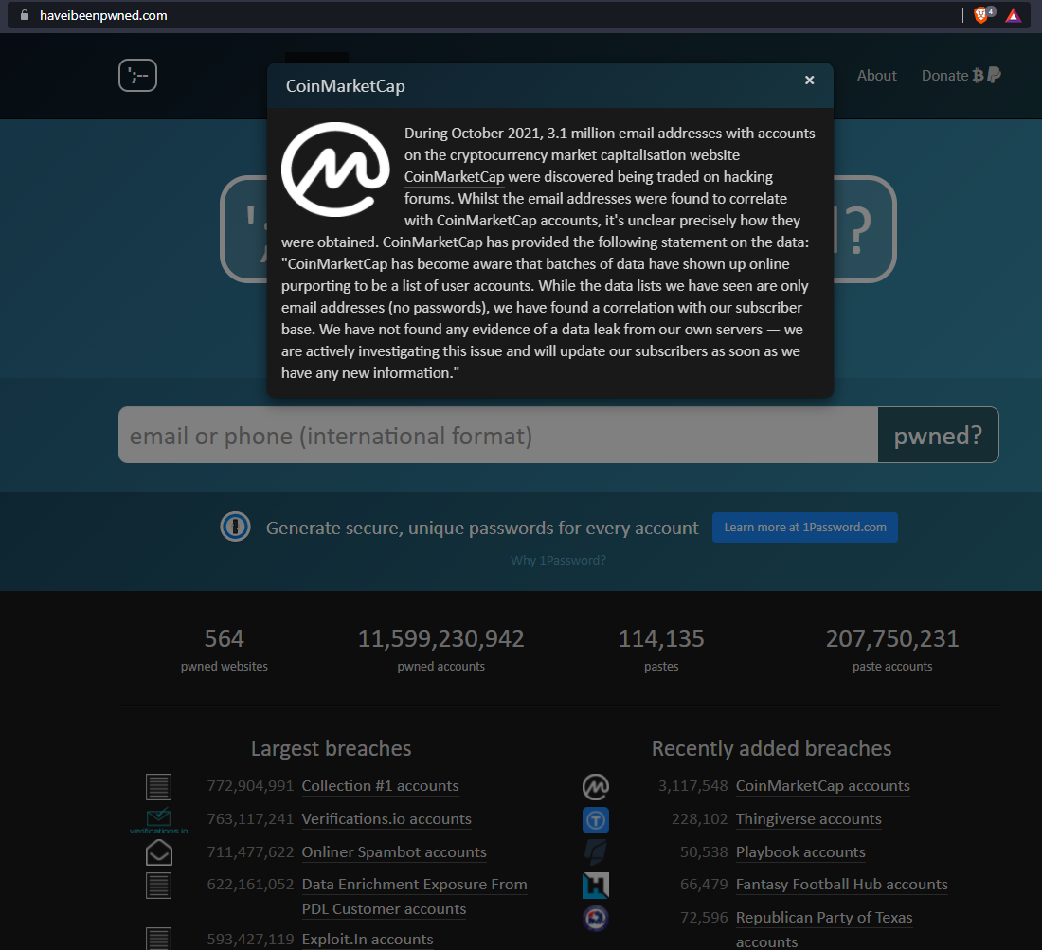This screenshot has width=1042, height=950.
Task: Click the Onliner Spambot envelope icon
Action: [x=159, y=852]
